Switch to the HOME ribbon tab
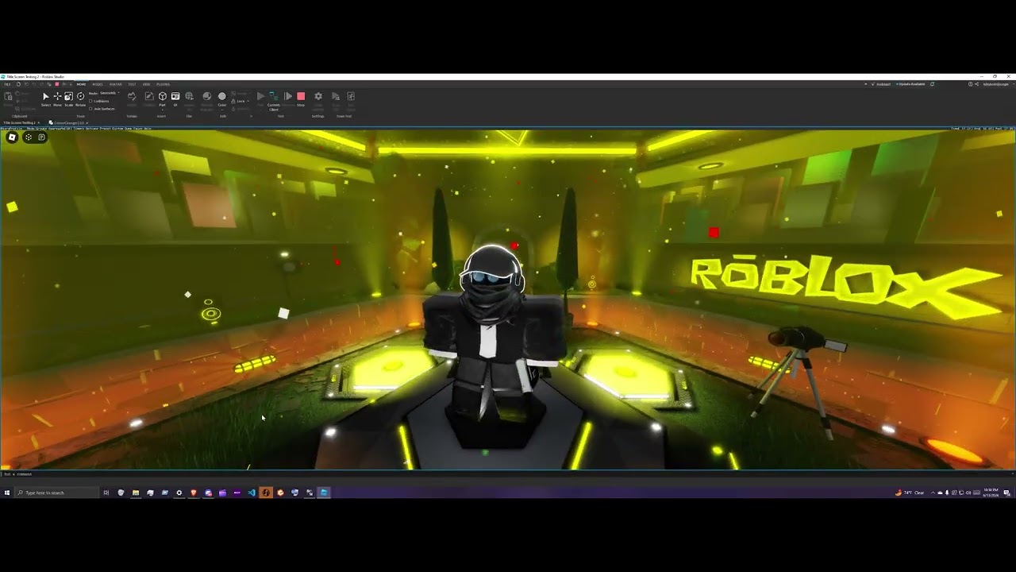Screen dimensions: 1016x572 click(x=81, y=84)
